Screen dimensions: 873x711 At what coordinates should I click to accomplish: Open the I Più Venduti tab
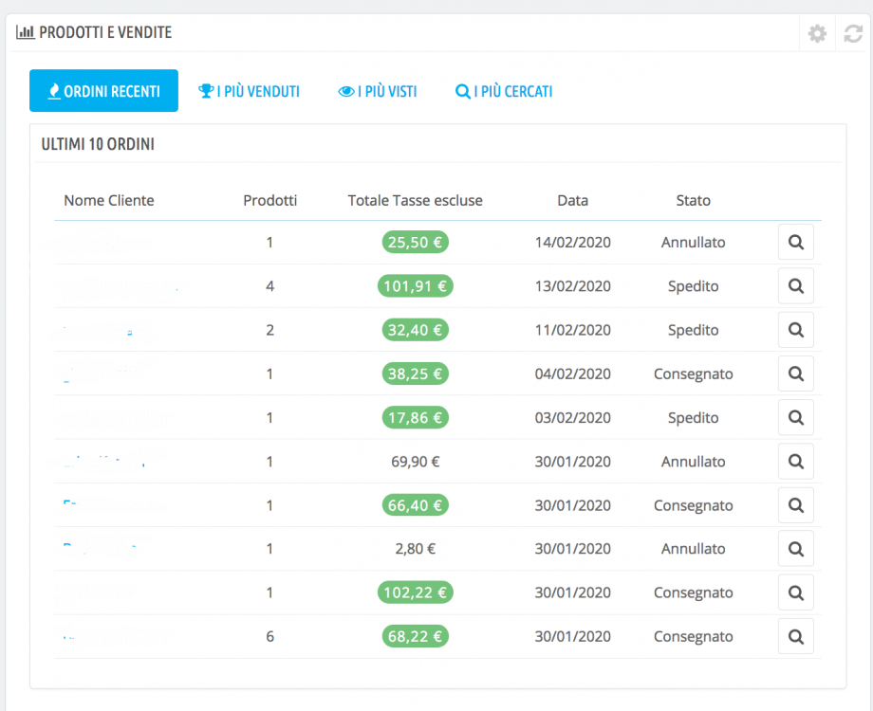click(x=249, y=91)
